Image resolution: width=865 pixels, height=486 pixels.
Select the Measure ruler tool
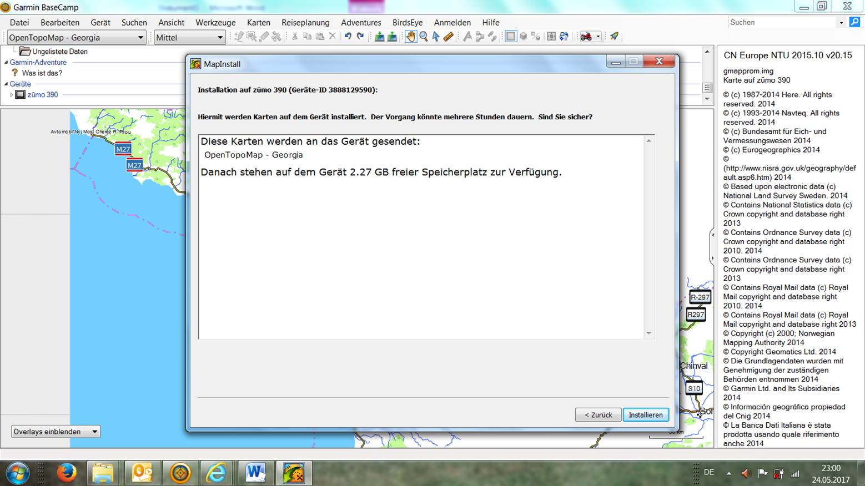[449, 37]
